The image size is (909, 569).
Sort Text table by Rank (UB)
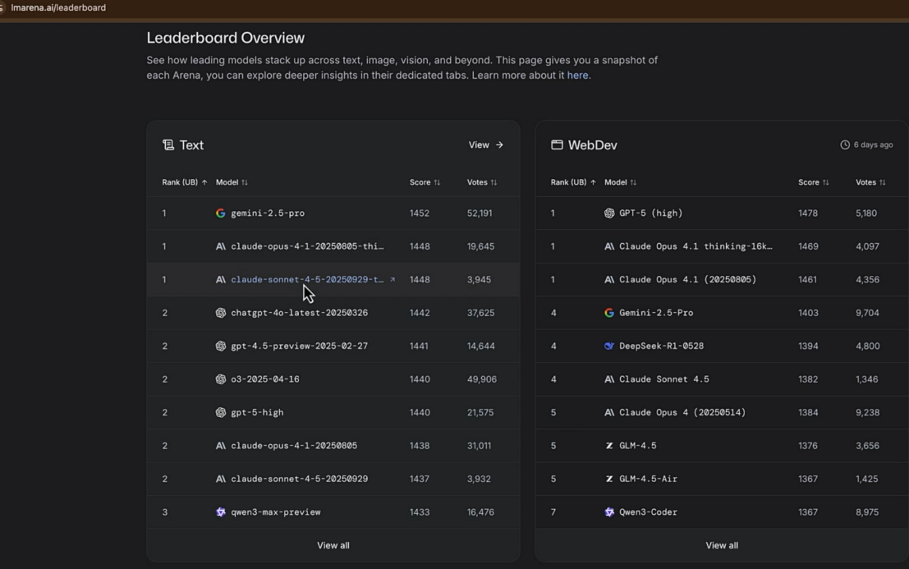pos(185,182)
